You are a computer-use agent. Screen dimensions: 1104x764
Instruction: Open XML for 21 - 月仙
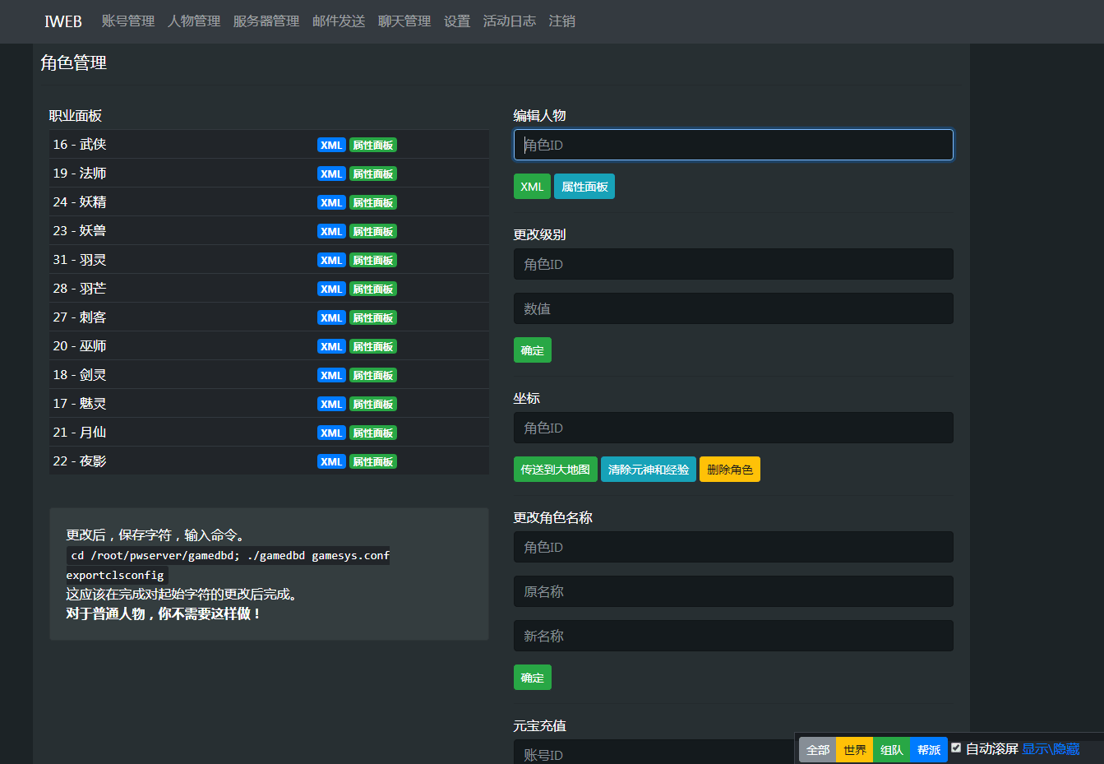click(331, 433)
